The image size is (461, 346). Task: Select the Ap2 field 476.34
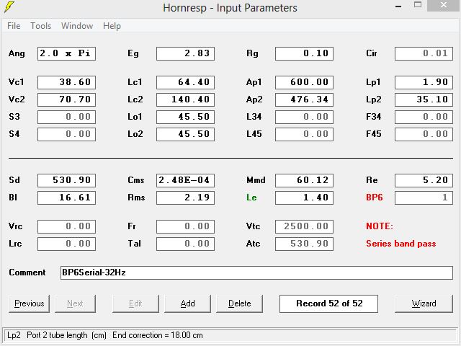click(x=304, y=99)
